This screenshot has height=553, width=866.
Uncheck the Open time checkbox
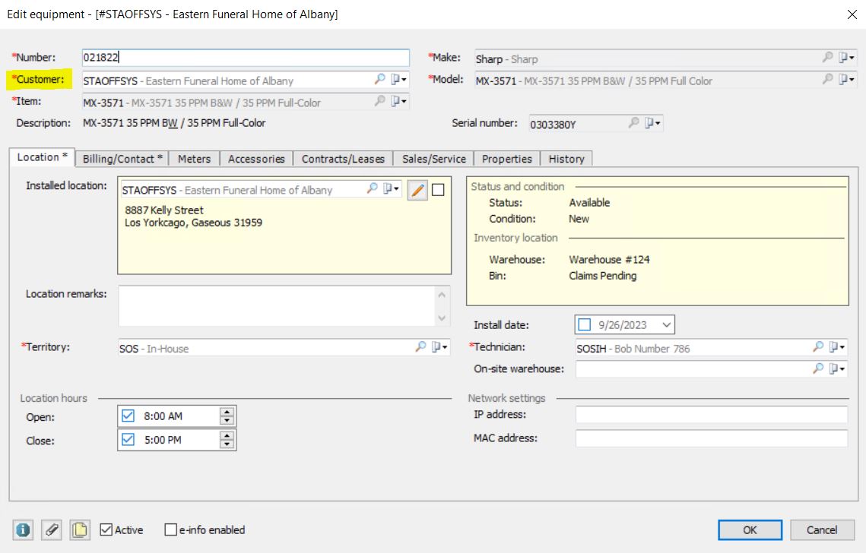[x=128, y=416]
